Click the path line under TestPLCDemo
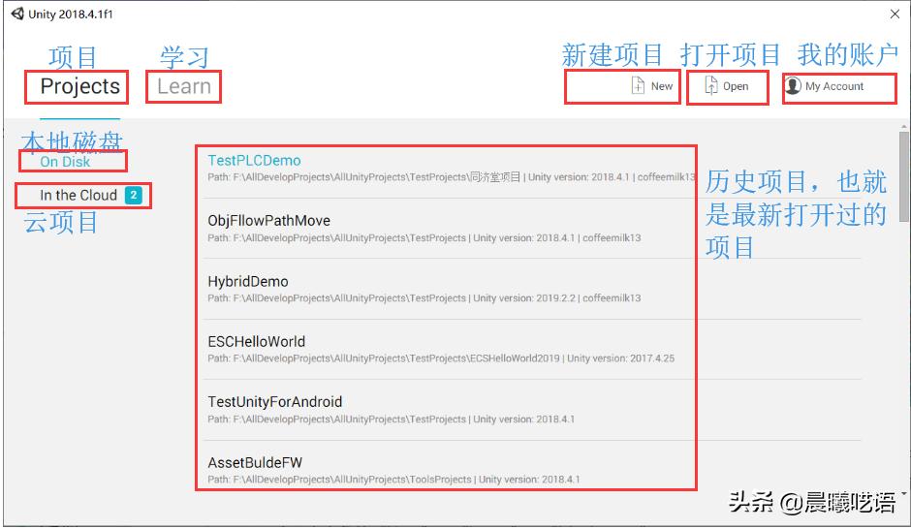The image size is (911, 529). 452,177
